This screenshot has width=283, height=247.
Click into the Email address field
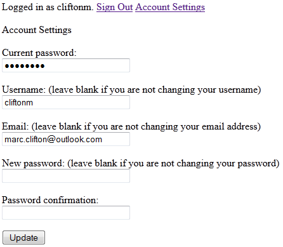point(66,139)
